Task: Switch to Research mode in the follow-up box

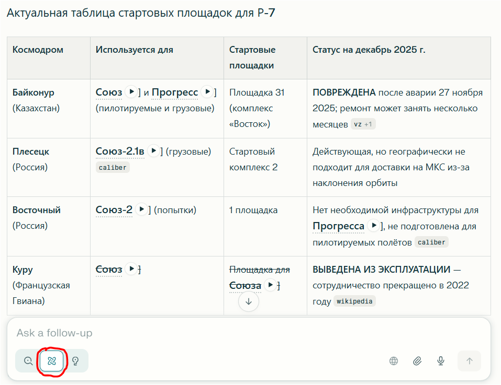Action: 51,360
